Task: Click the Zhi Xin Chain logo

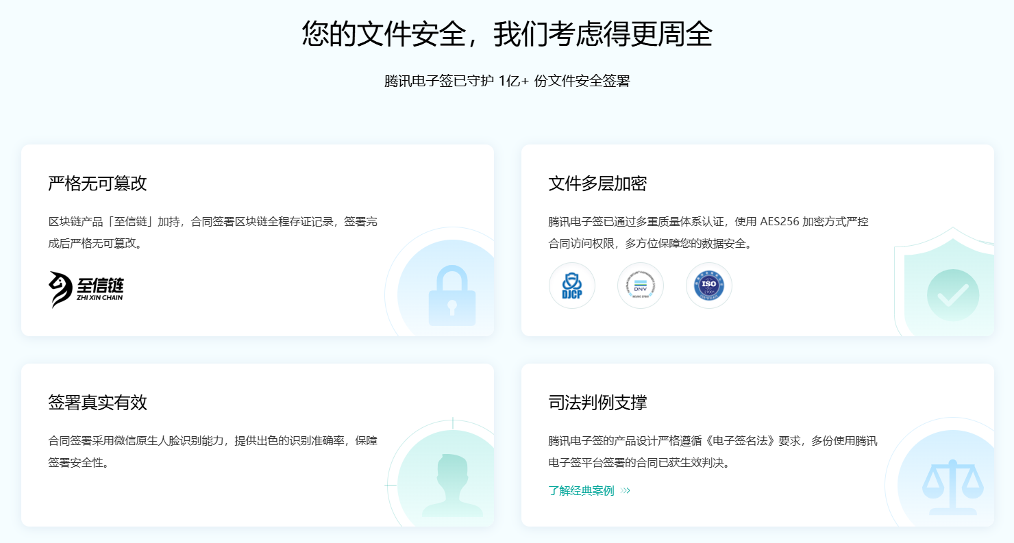Action: coord(86,289)
